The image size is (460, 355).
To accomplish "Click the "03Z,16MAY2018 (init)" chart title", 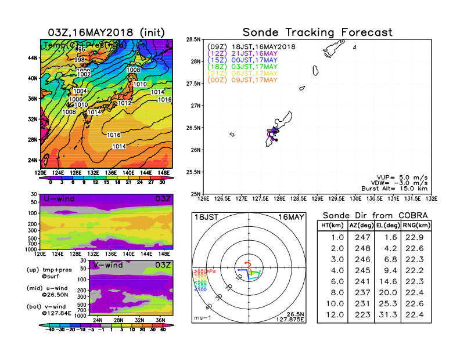I will pos(106,32).
